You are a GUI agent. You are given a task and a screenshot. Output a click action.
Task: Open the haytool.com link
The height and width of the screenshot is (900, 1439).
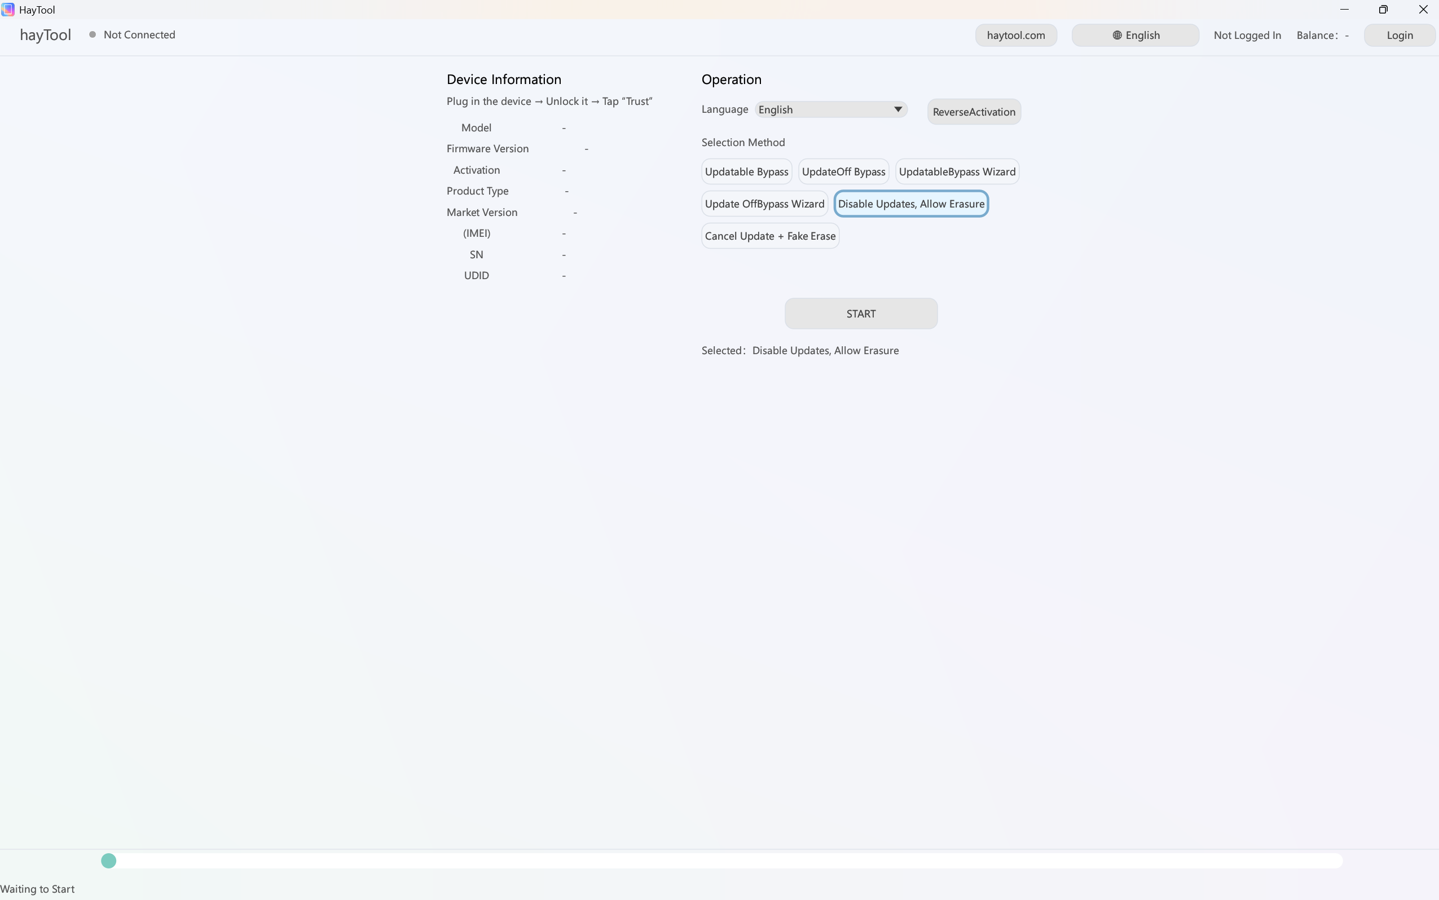[1016, 35]
